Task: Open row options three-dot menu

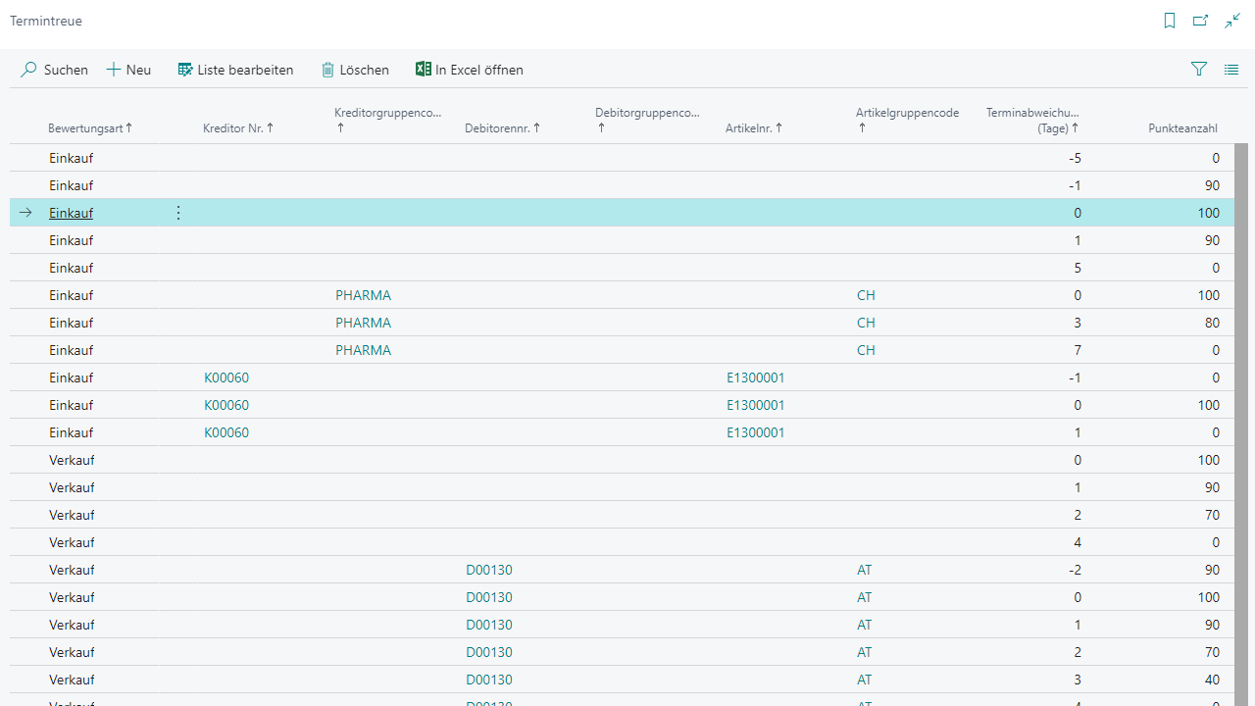Action: click(x=178, y=213)
